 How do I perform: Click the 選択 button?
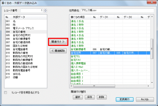(x=78, y=97)
